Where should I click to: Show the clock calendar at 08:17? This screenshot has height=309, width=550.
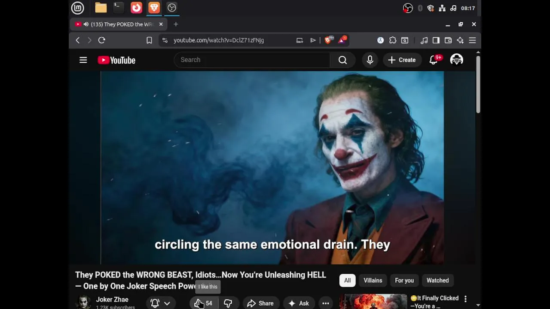coord(468,8)
